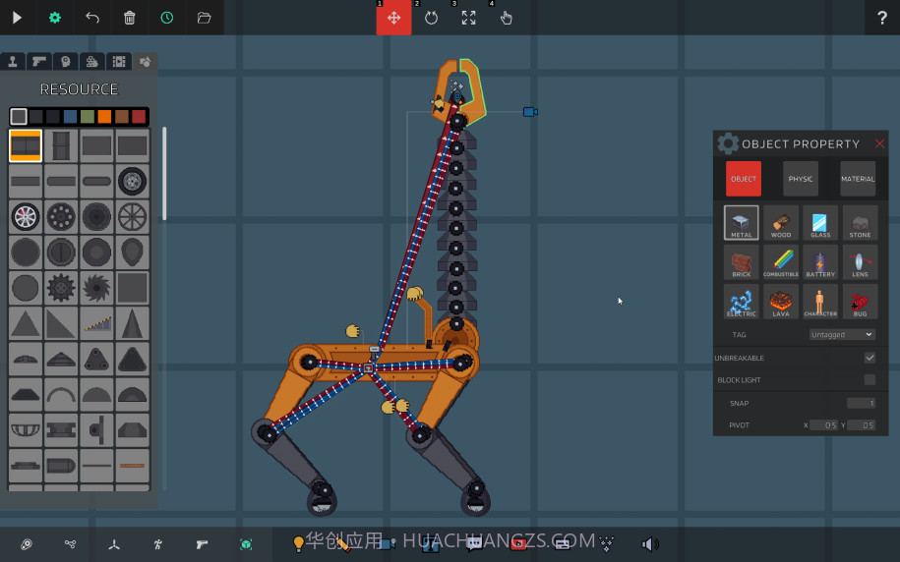The height and width of the screenshot is (562, 900).
Task: Click the Snap value field
Action: click(861, 403)
